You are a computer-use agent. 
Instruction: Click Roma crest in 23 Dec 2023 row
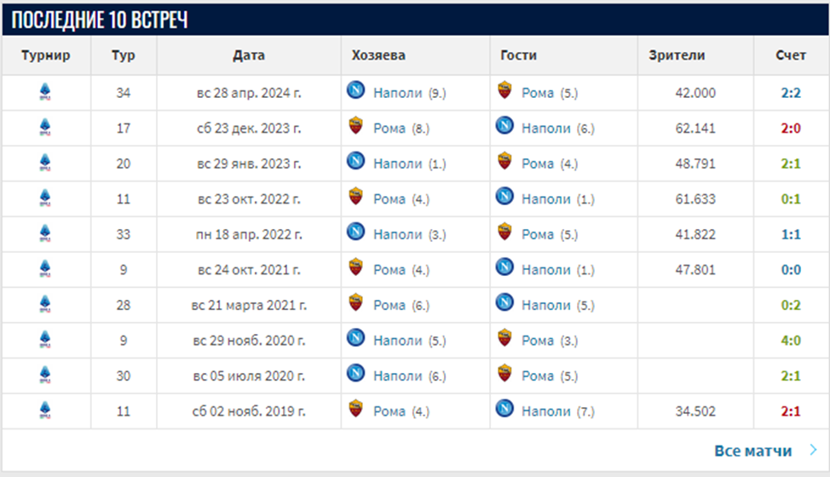point(356,128)
